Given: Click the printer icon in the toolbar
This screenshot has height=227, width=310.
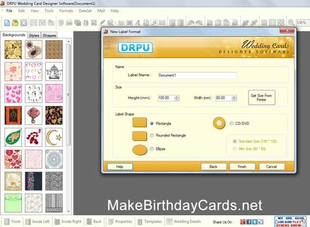Looking at the screenshot, I should (69, 23).
